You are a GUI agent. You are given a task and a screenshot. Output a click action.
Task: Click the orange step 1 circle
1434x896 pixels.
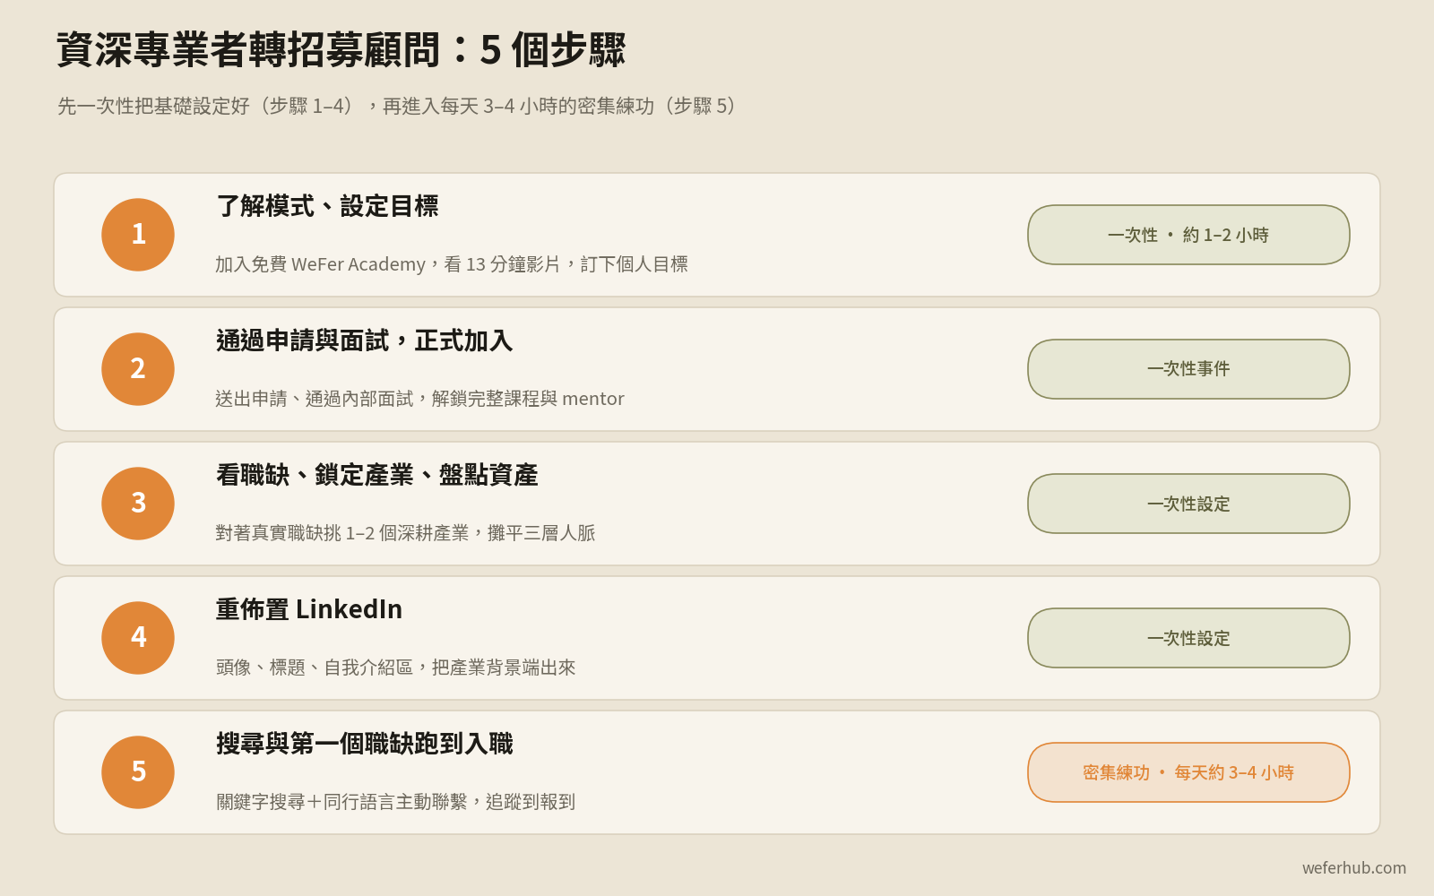point(138,235)
